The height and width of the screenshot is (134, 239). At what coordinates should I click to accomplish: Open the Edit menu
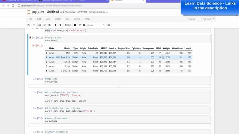tap(39, 19)
